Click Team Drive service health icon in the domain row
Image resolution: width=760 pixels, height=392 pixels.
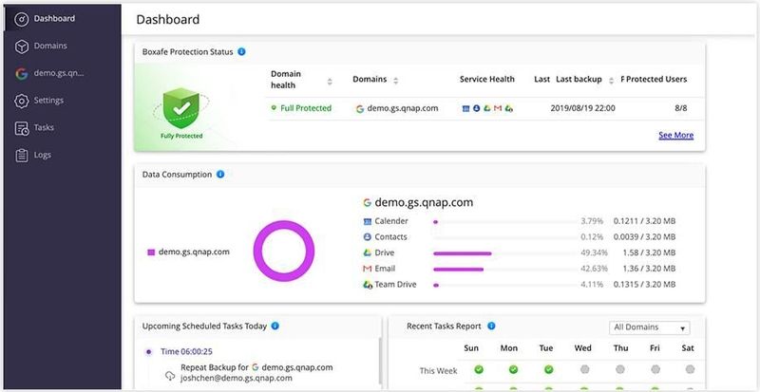(x=509, y=108)
